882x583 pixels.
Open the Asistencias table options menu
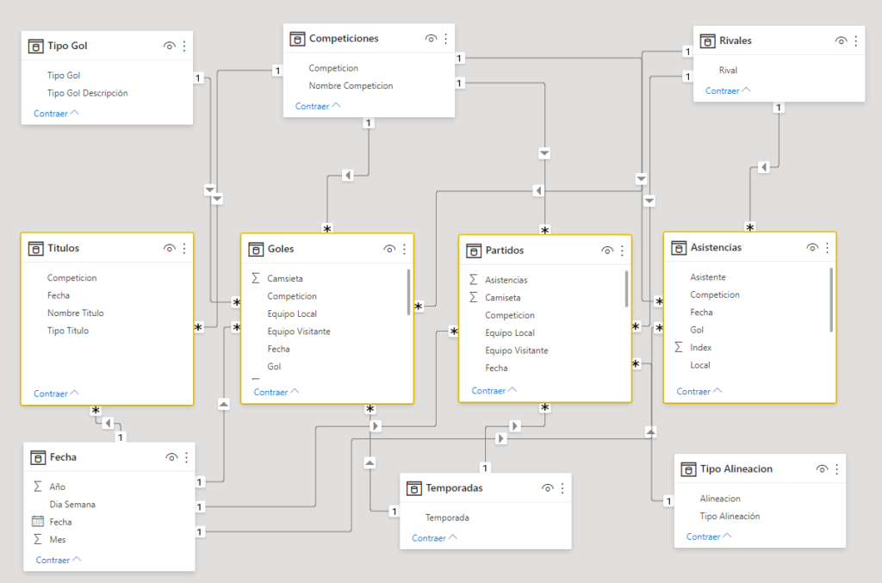[x=828, y=247]
